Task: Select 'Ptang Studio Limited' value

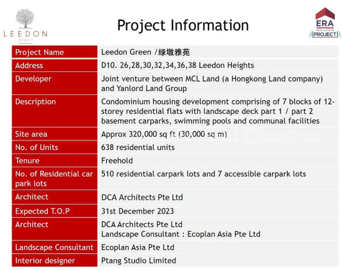Action: (138, 260)
